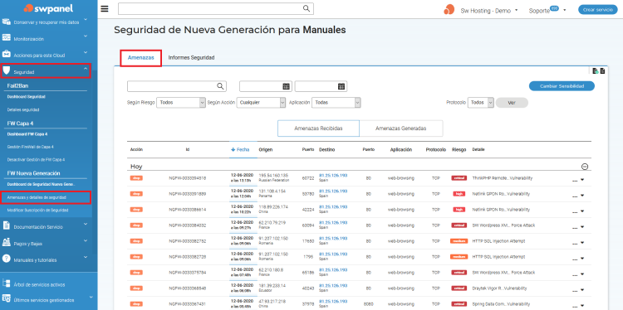623x310 pixels.
Task: Expand the Documentación Servicio chevron
Action: pos(86,224)
